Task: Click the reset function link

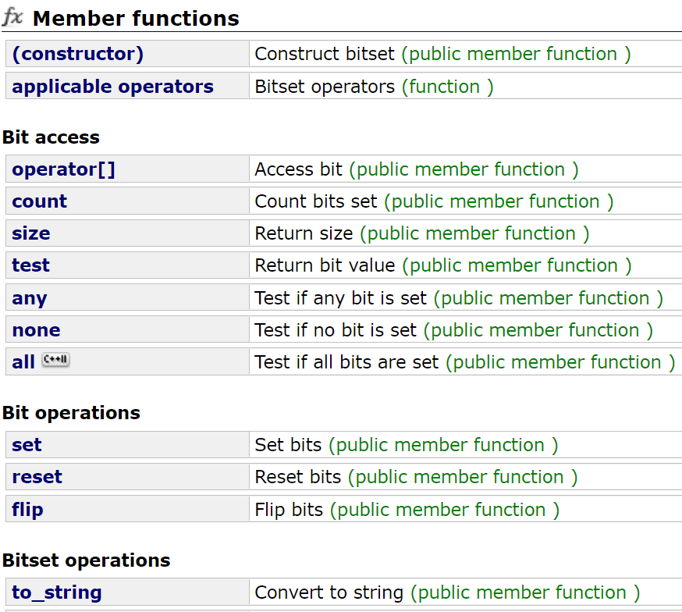Action: click(37, 477)
